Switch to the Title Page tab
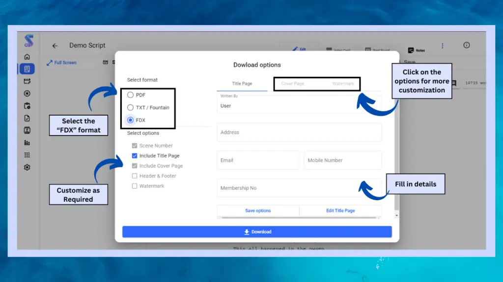 (x=242, y=84)
